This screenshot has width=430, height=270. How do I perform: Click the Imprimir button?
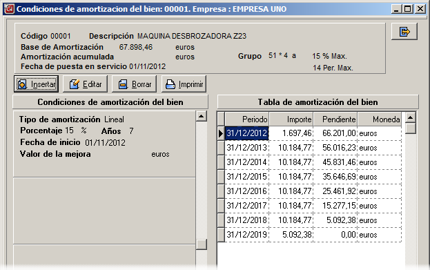[184, 84]
